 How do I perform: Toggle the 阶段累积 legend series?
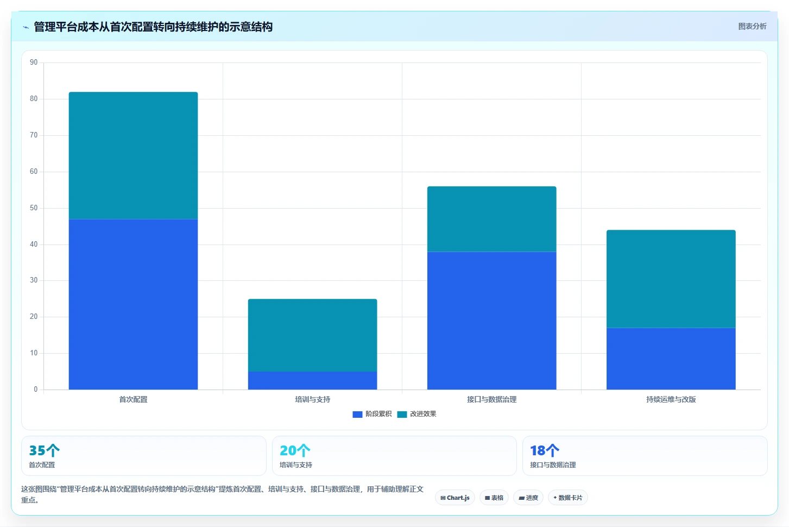(372, 414)
